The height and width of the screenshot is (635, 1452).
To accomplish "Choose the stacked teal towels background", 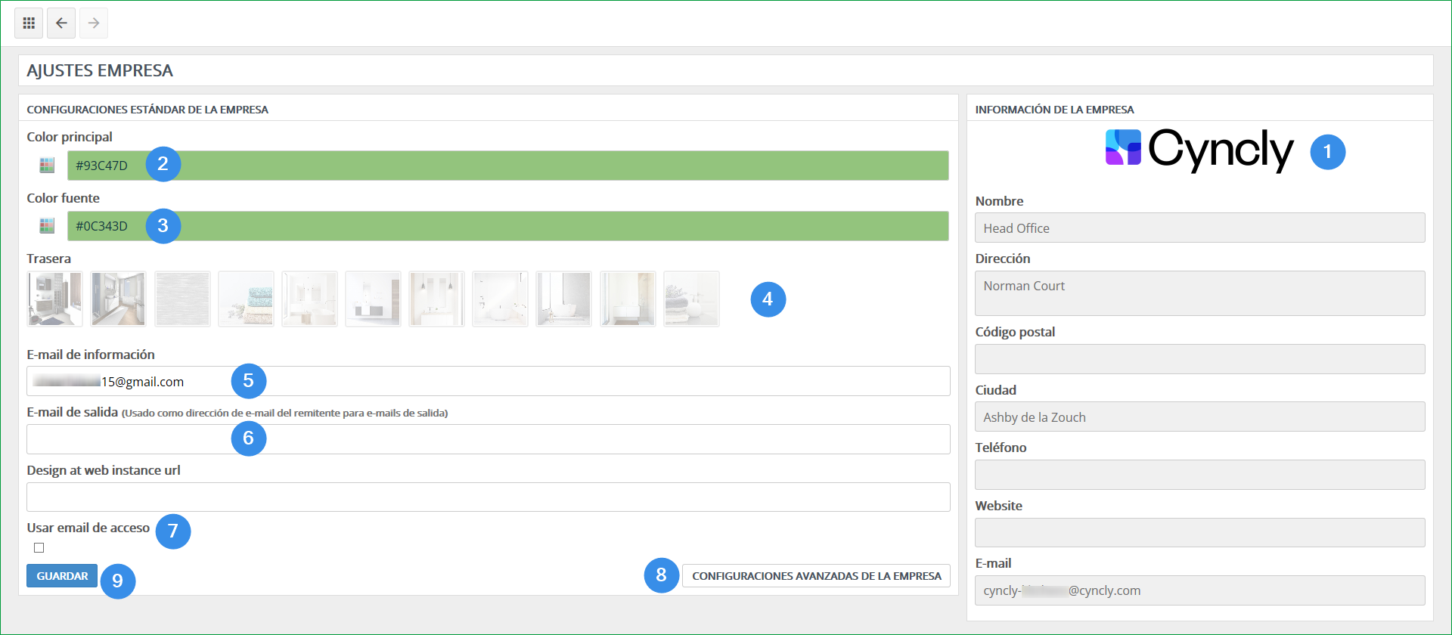I will (246, 299).
